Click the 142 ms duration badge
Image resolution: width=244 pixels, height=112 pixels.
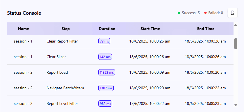tap(105, 57)
